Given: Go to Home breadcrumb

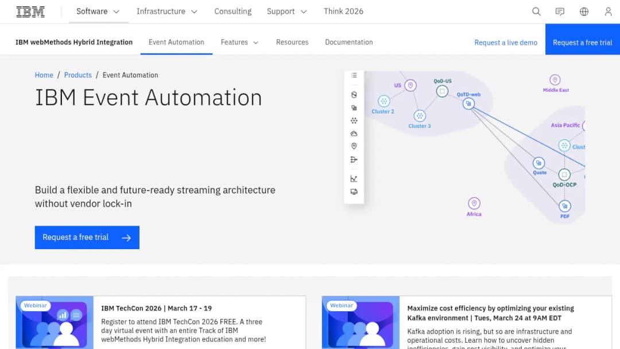Looking at the screenshot, I should click(44, 75).
